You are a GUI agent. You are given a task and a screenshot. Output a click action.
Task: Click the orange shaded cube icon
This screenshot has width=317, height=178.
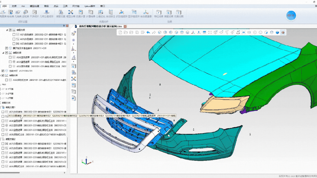click(283, 32)
